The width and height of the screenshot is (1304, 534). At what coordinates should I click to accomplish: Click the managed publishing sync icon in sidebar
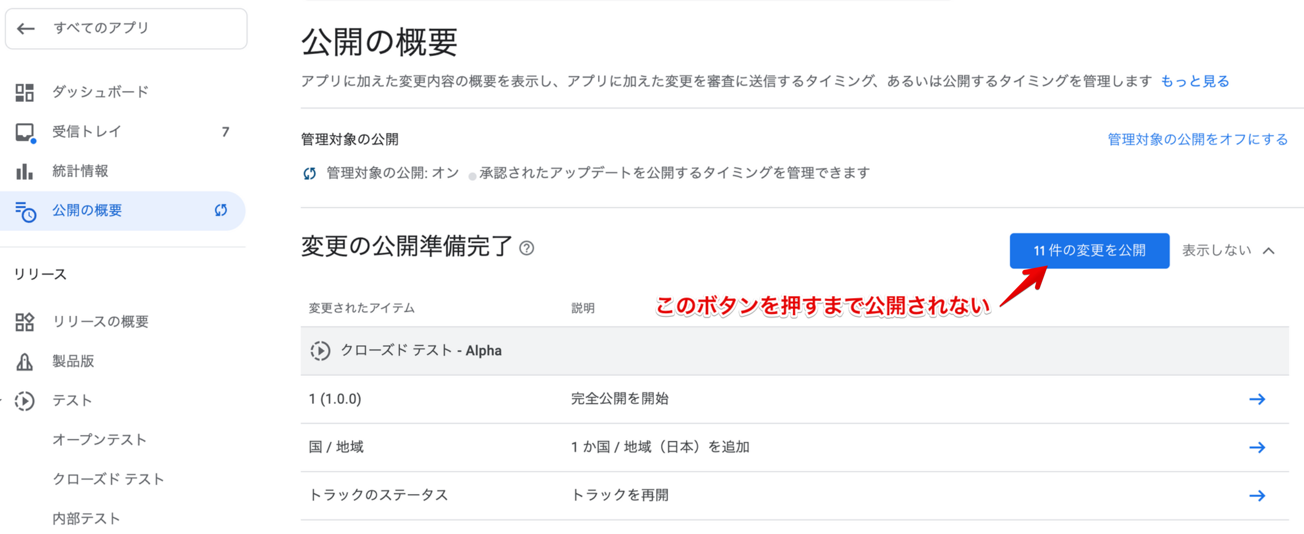(x=221, y=211)
